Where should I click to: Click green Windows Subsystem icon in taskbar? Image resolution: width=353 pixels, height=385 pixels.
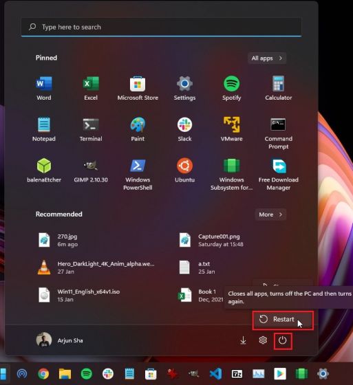[x=301, y=374]
